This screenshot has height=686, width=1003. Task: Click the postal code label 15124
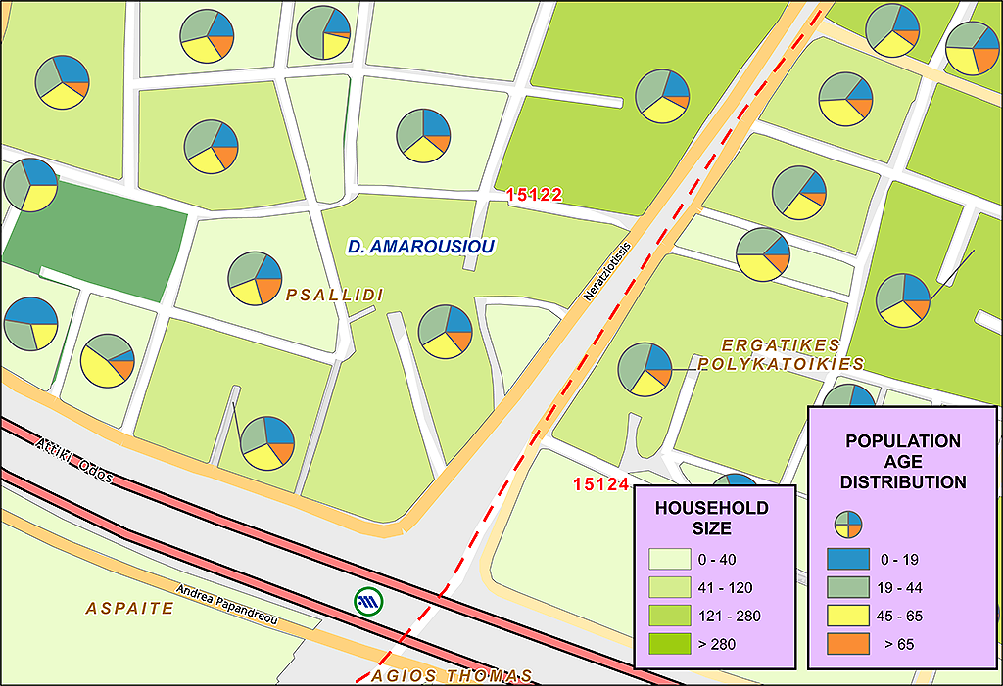tap(601, 484)
